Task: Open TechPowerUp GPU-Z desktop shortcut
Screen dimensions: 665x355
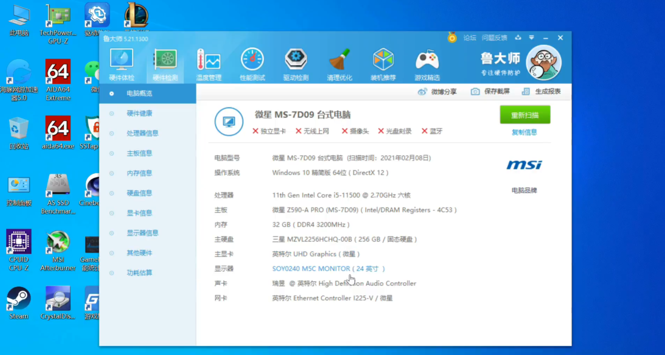Action: [58, 24]
